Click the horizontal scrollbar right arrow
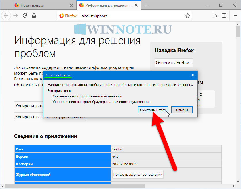 pos(234,186)
